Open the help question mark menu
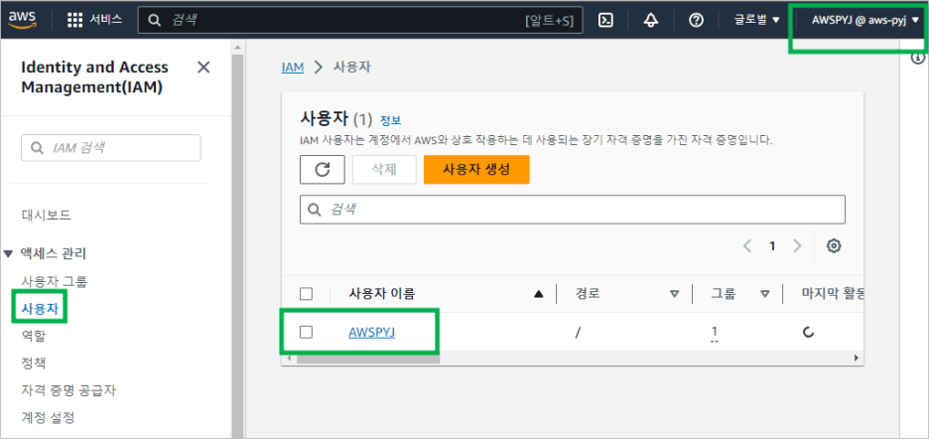Image resolution: width=929 pixels, height=439 pixels. coord(696,20)
